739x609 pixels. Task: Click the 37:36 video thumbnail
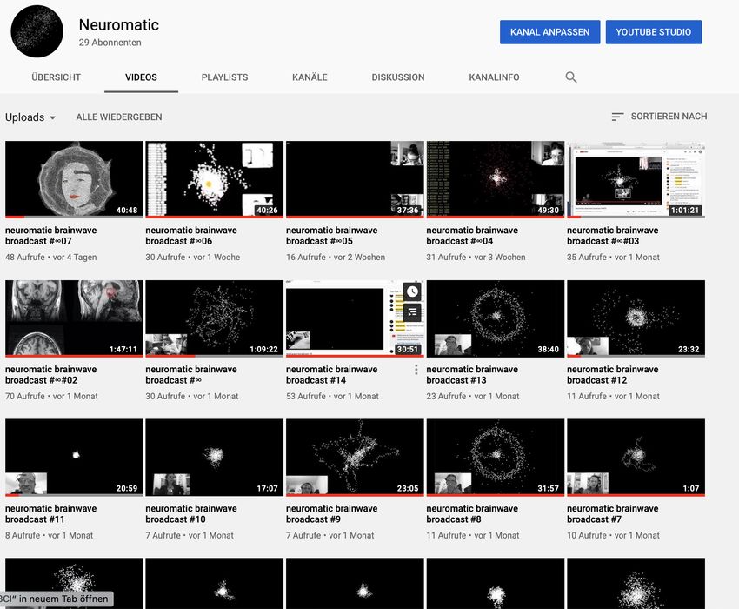point(355,179)
